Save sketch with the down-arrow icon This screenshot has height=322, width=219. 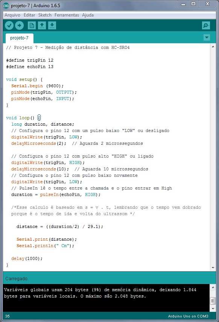tap(52, 26)
